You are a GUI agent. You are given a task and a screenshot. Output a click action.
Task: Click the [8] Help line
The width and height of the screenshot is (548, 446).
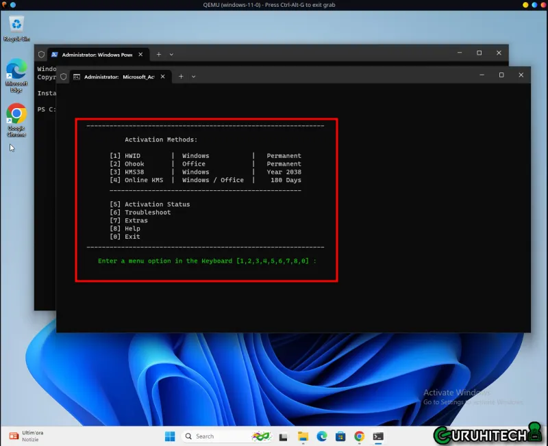125,228
